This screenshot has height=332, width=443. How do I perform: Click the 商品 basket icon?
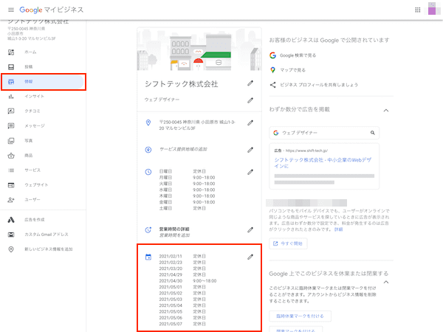pos(11,156)
